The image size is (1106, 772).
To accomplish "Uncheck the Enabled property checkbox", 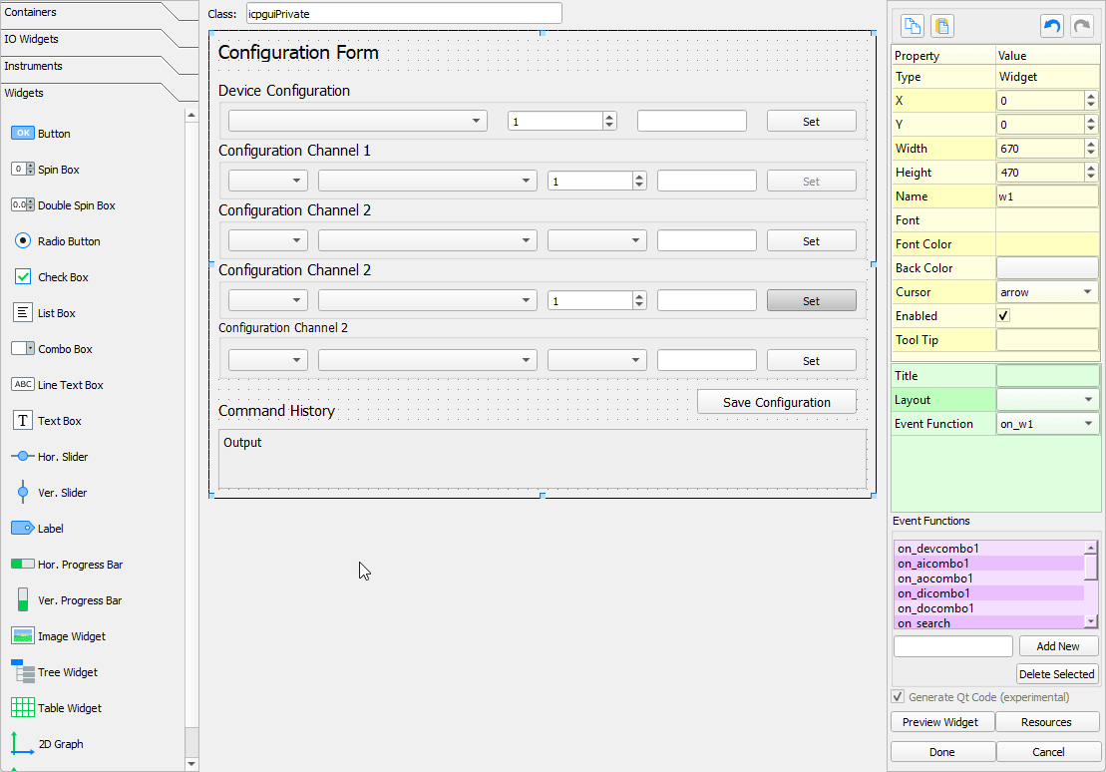I will pyautogui.click(x=1004, y=315).
